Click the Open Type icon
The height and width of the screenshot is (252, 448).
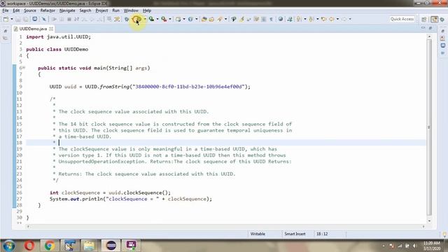(x=204, y=19)
